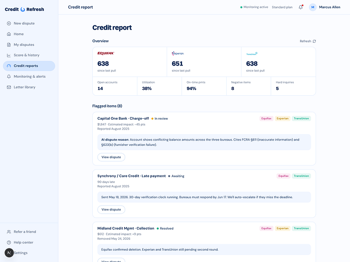Click the Help center question icon
This screenshot has height=262, width=350.
[9, 243]
